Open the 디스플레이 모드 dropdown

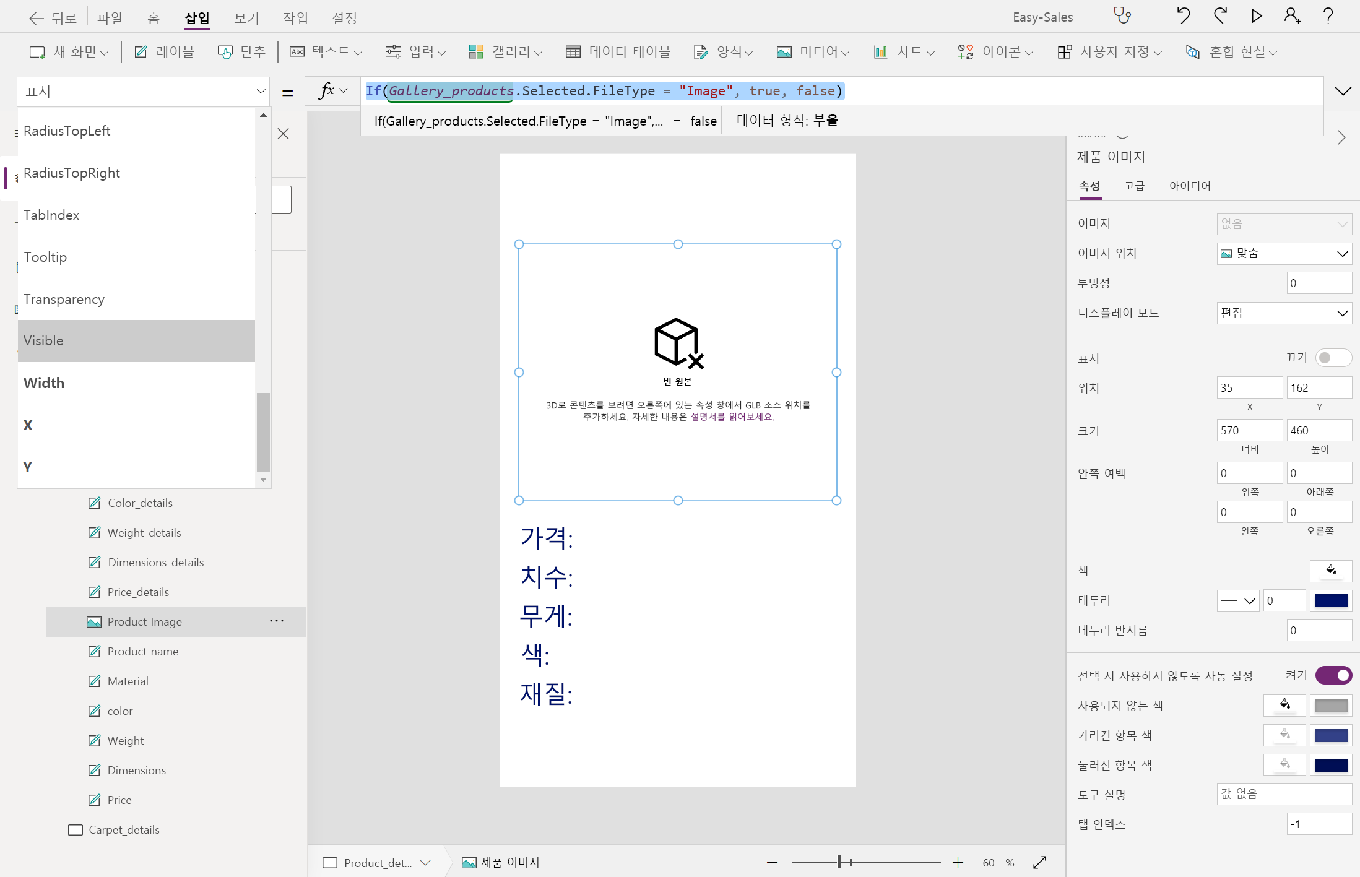click(1284, 313)
